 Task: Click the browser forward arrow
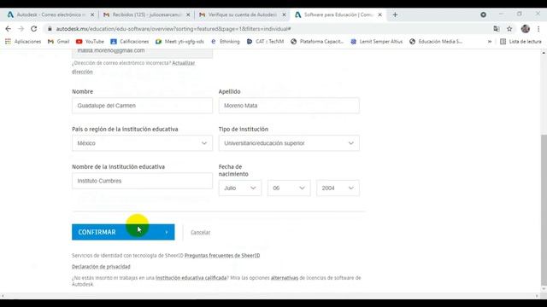coord(21,29)
